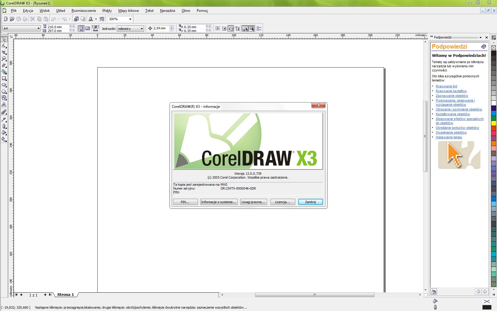
Task: Open the Plik menu
Action: coord(14,11)
